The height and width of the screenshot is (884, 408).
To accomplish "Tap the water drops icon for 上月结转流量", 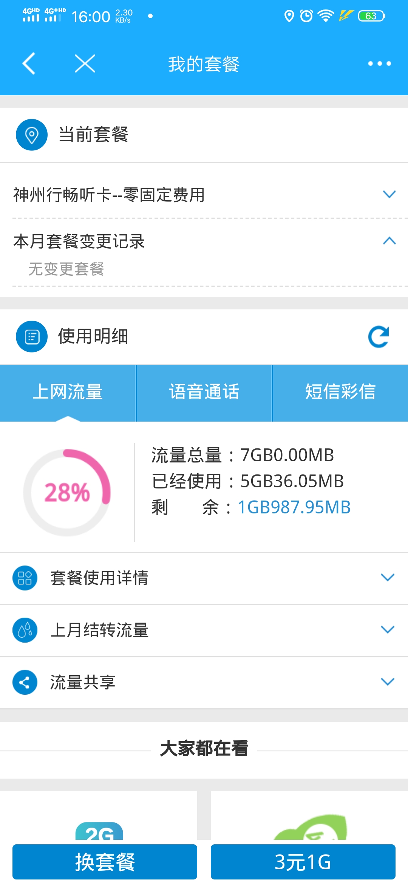I will (25, 630).
